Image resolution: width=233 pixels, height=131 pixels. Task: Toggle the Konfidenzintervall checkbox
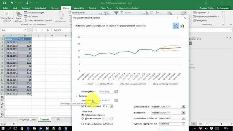pos(83,106)
